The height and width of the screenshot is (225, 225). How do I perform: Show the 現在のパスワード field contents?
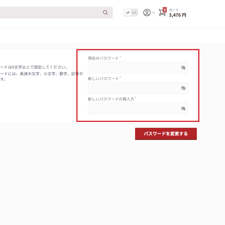(x=183, y=68)
